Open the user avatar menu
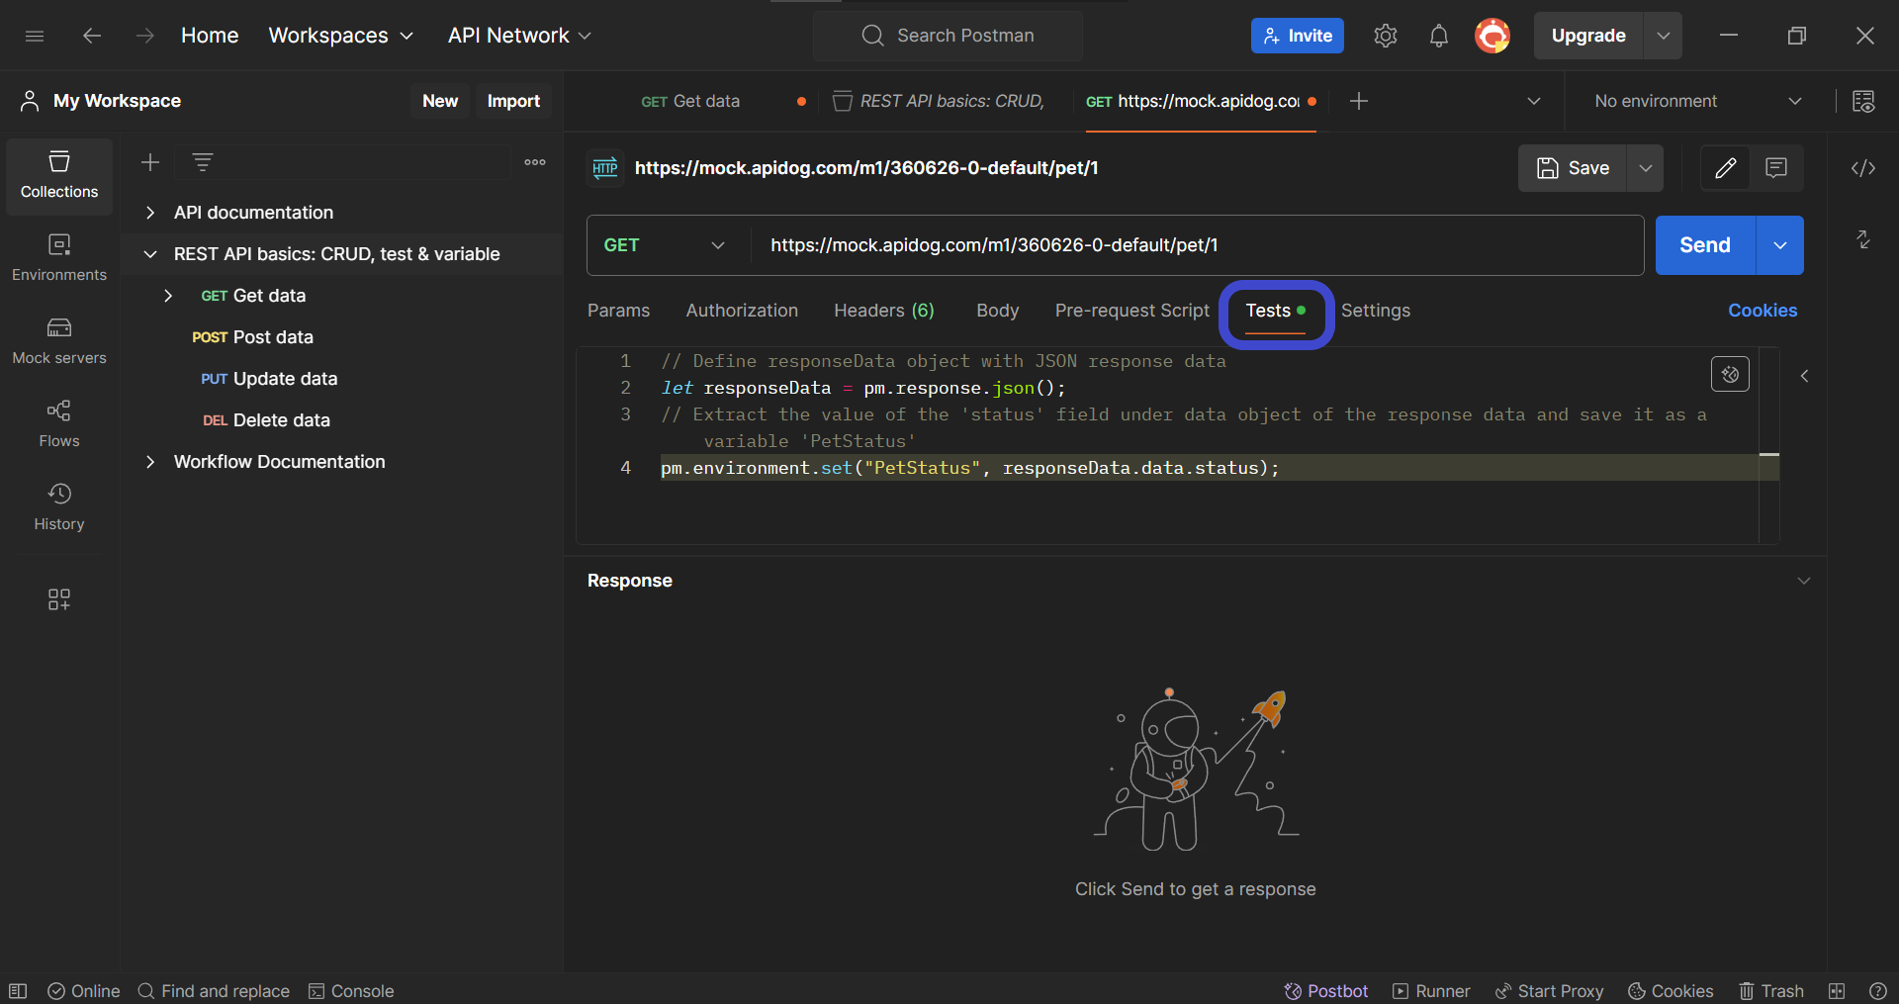This screenshot has width=1899, height=1004. [x=1492, y=36]
